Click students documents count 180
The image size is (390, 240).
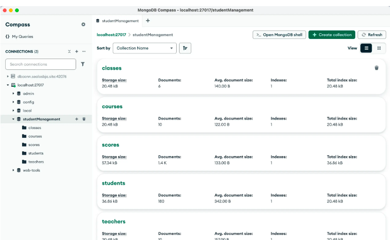[161, 201]
